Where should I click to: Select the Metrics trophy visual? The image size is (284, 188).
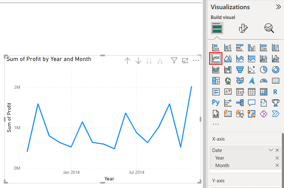tap(275, 103)
